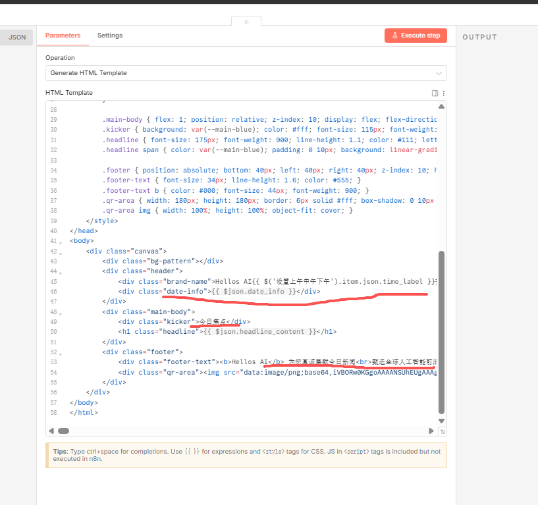Click the flask icon in Execute step
Screen dimensions: 538x505
coord(394,36)
